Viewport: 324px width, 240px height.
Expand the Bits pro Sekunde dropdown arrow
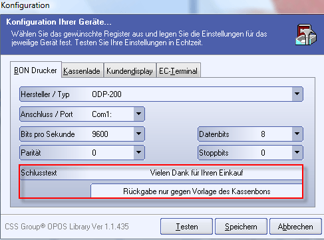tap(139, 134)
